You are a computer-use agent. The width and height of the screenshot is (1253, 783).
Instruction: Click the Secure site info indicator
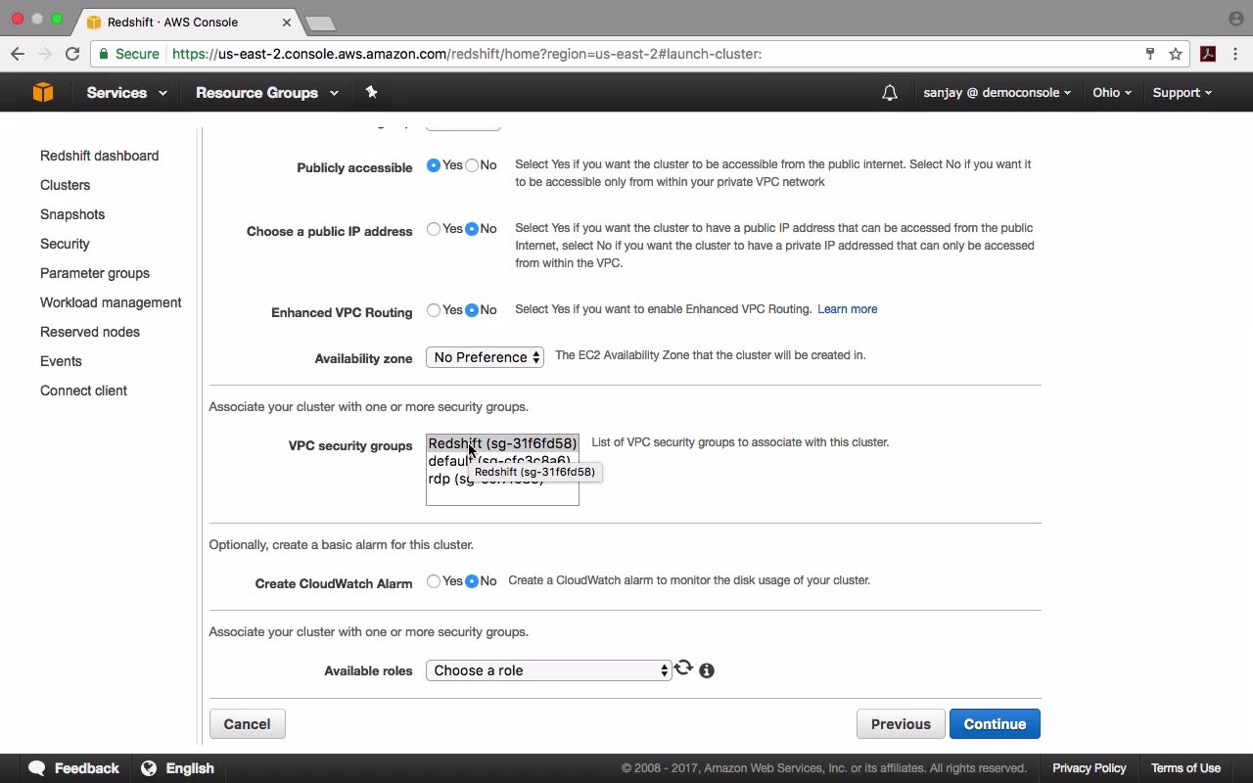click(129, 54)
